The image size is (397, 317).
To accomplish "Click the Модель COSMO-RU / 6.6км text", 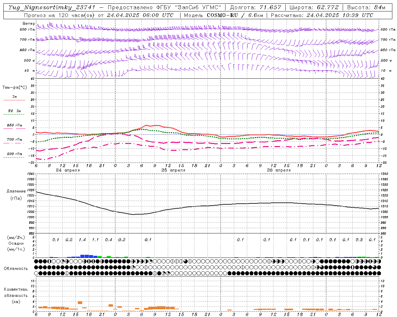I will click(x=223, y=15).
